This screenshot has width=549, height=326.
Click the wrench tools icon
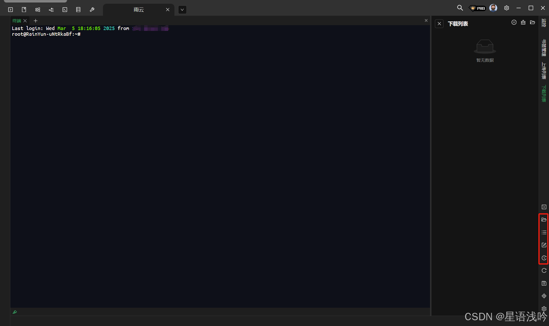(92, 10)
